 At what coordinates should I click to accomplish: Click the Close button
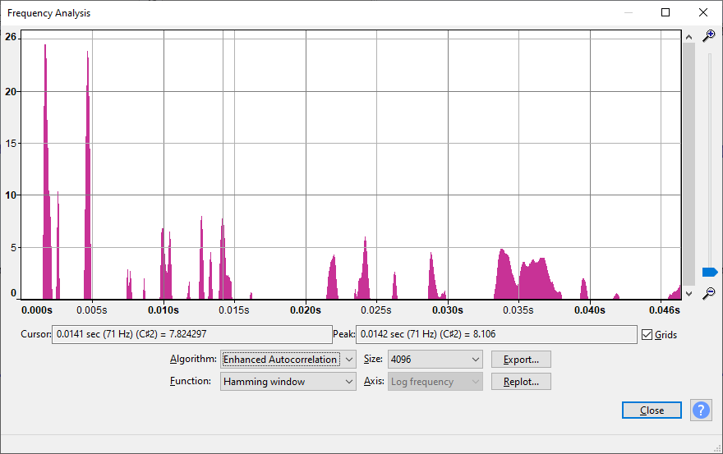coord(652,410)
